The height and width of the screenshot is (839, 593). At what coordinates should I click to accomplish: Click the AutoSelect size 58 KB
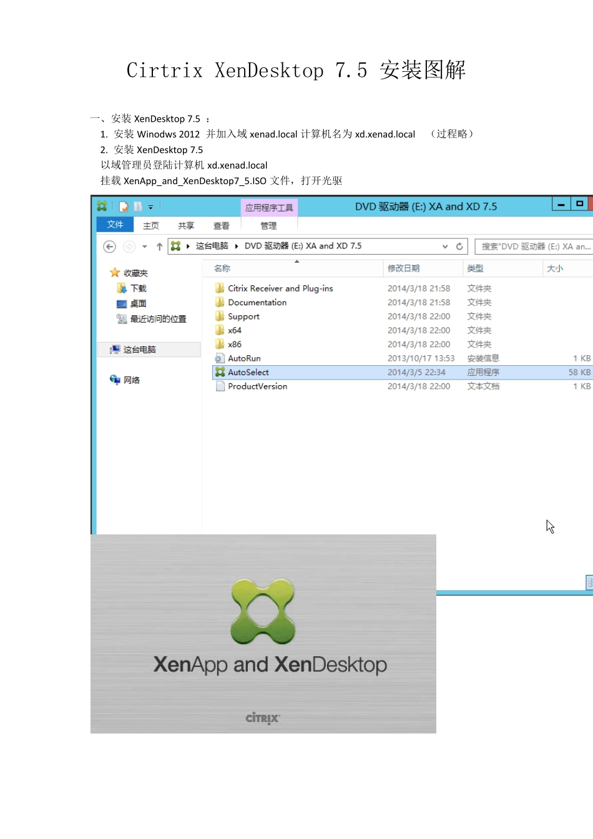coord(579,372)
